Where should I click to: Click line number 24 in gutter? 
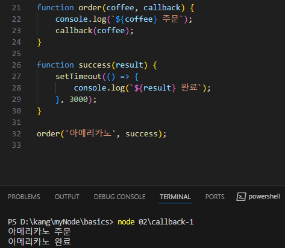click(x=16, y=42)
